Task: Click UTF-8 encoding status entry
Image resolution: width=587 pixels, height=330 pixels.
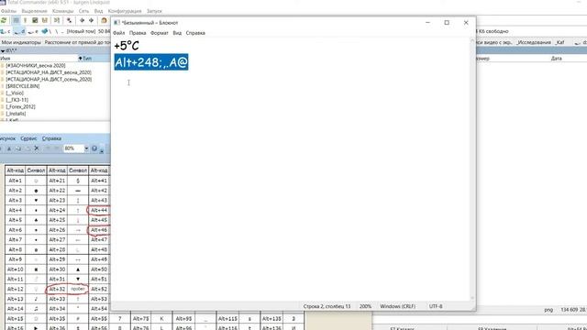Action: [x=436, y=306]
